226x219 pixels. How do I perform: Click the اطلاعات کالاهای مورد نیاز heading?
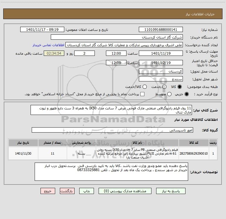point(196,120)
